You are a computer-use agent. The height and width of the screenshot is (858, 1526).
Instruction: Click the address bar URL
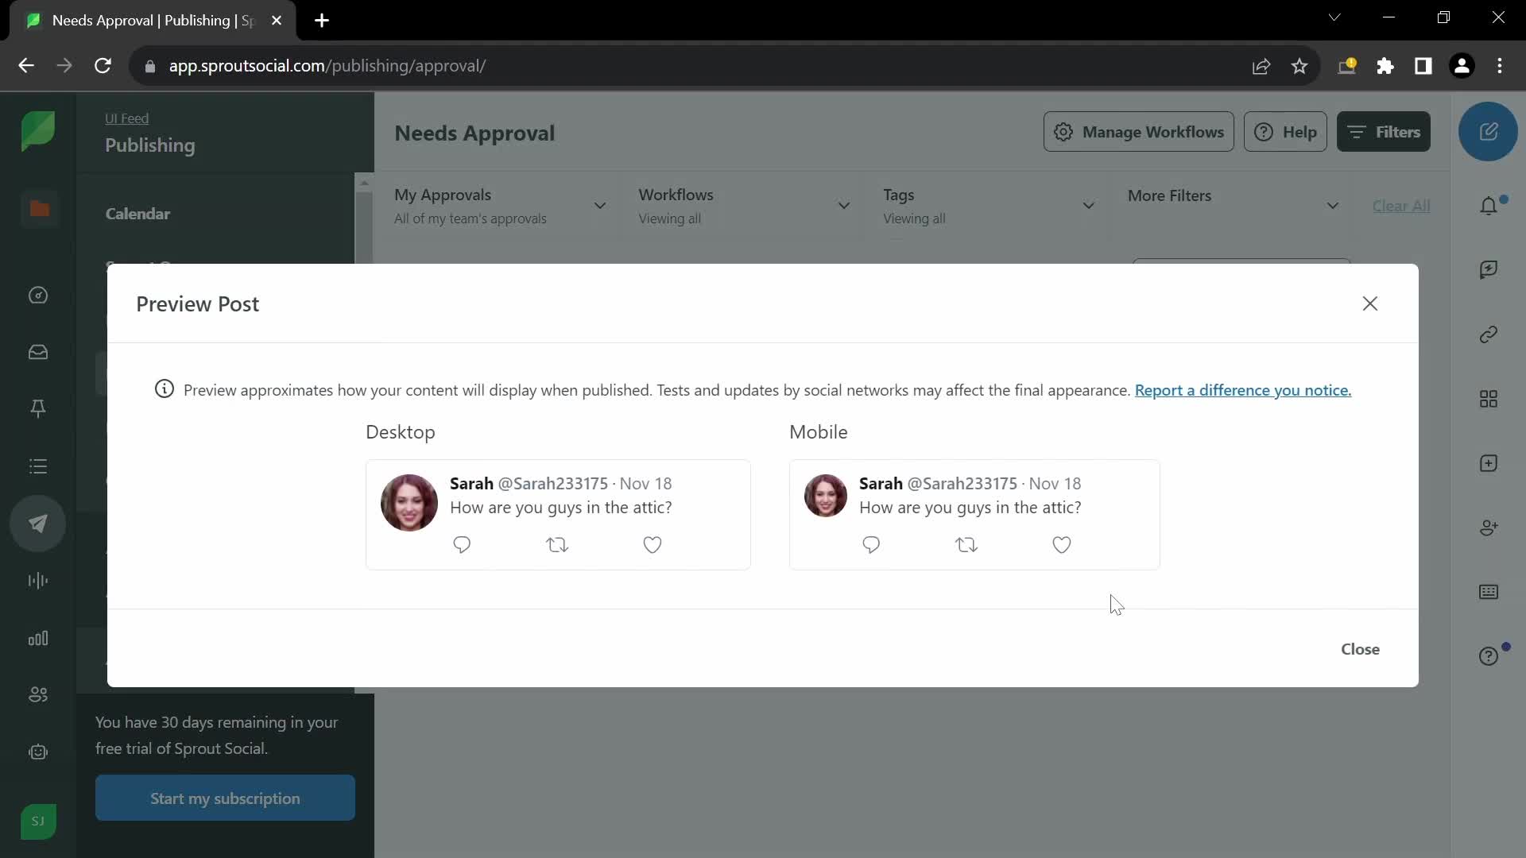(327, 66)
